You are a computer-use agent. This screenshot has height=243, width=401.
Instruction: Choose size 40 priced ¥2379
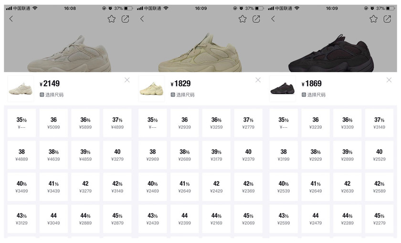point(248,155)
